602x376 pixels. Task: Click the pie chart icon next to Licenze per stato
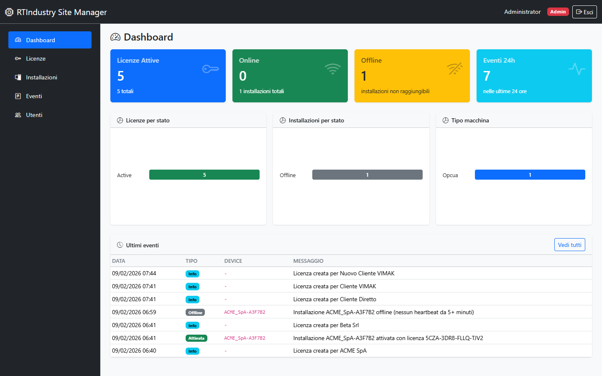coord(120,120)
